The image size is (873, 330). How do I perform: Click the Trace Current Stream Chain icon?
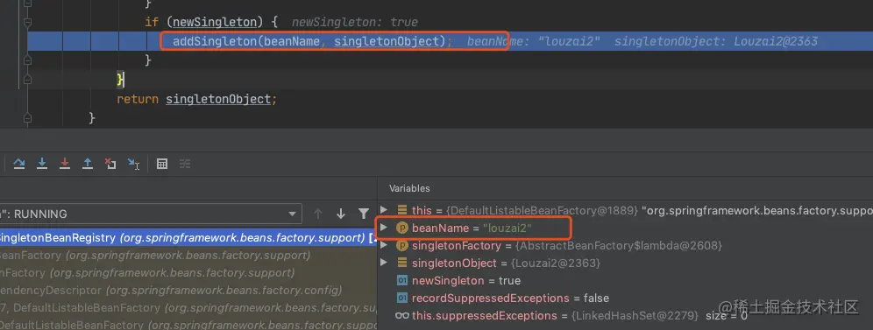click(x=185, y=164)
